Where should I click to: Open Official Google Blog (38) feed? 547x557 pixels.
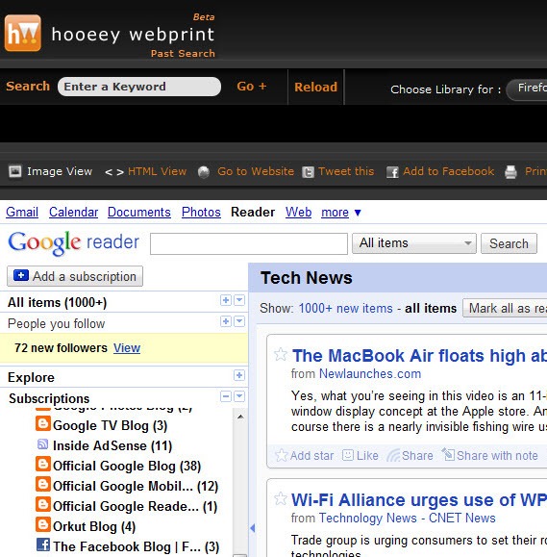(127, 466)
